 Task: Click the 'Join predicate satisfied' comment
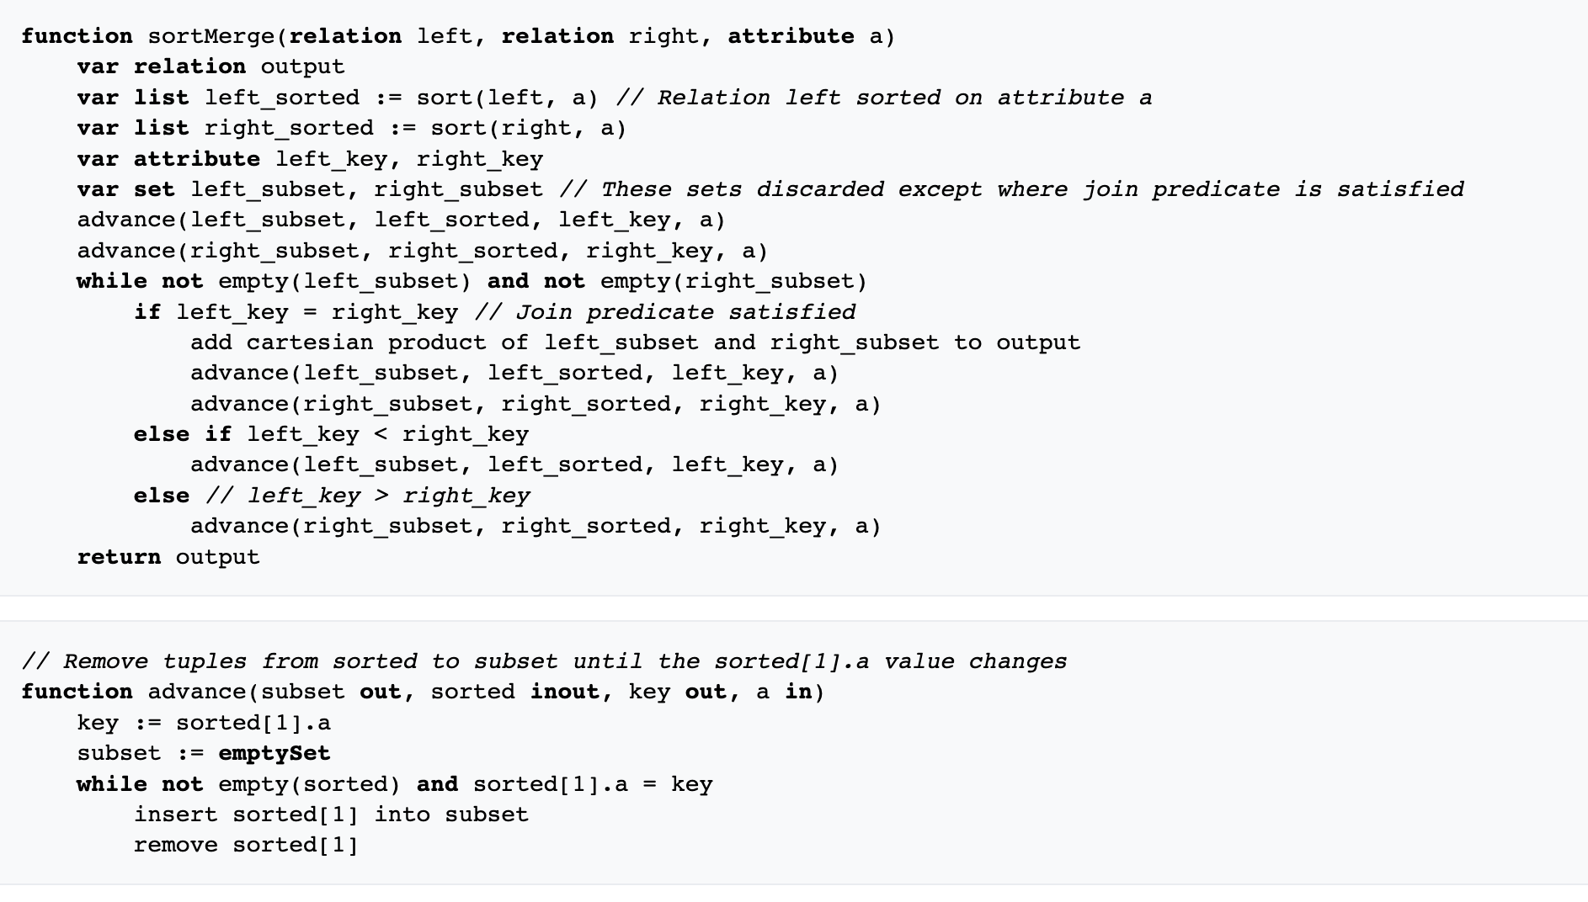pyautogui.click(x=665, y=312)
